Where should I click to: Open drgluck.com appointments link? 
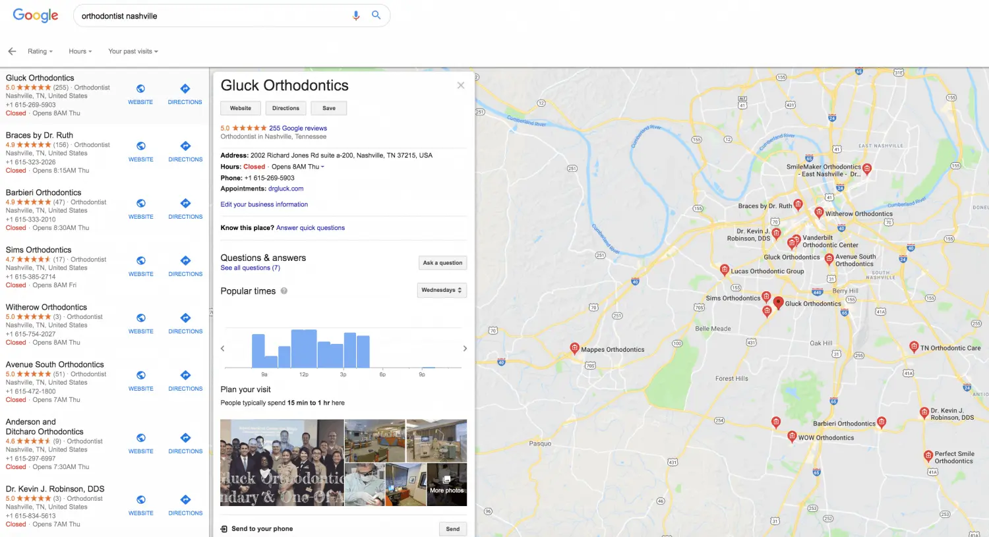285,188
